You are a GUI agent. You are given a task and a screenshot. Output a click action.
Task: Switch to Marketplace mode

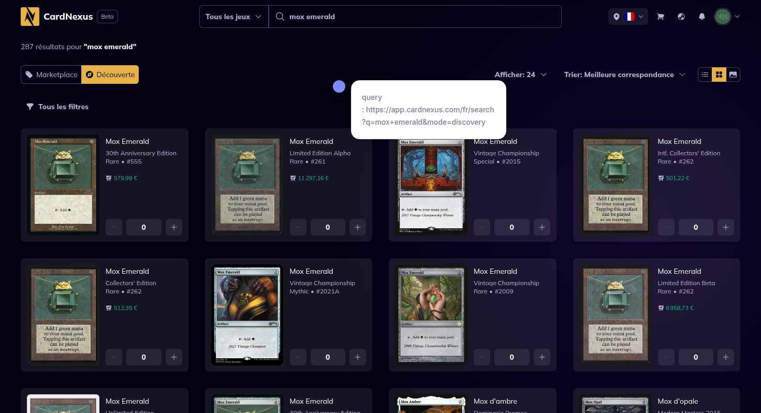click(51, 75)
